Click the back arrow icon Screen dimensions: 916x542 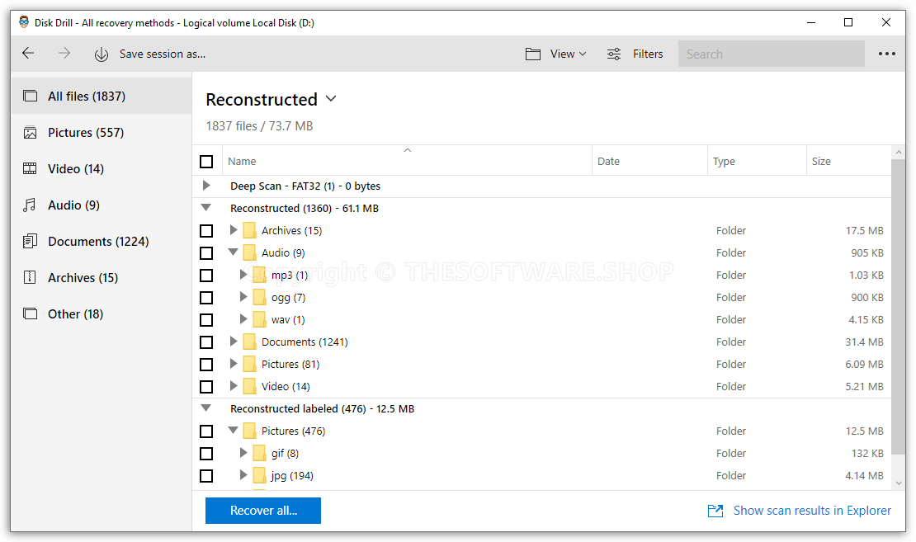[28, 54]
